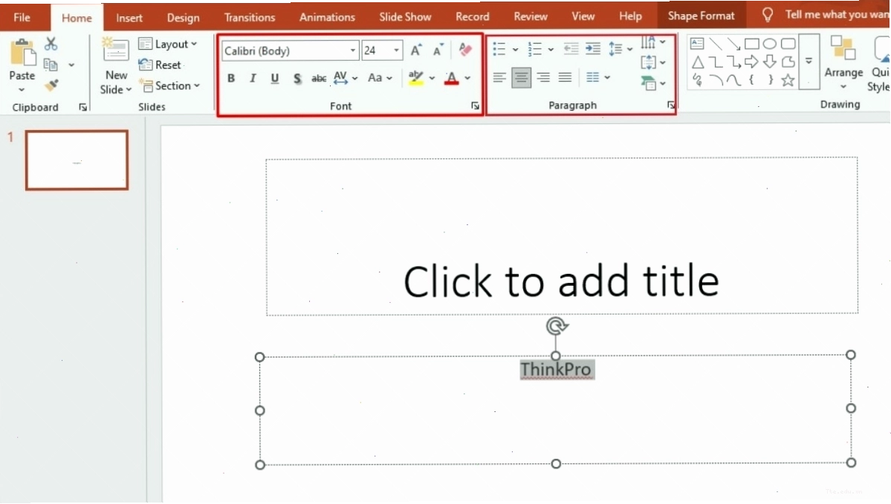The image size is (891, 504).
Task: Select the oval shape in gallery
Action: tap(769, 44)
